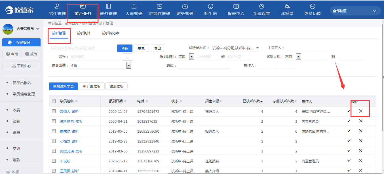The width and height of the screenshot is (384, 174).
Task: Click the user avatar picture
Action: pyautogui.click(x=8, y=29)
